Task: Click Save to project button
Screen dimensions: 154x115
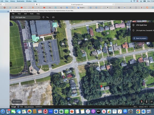Action: (140, 38)
